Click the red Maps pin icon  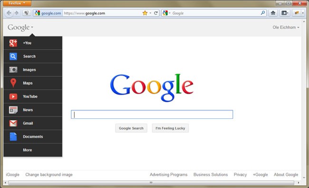click(x=13, y=83)
